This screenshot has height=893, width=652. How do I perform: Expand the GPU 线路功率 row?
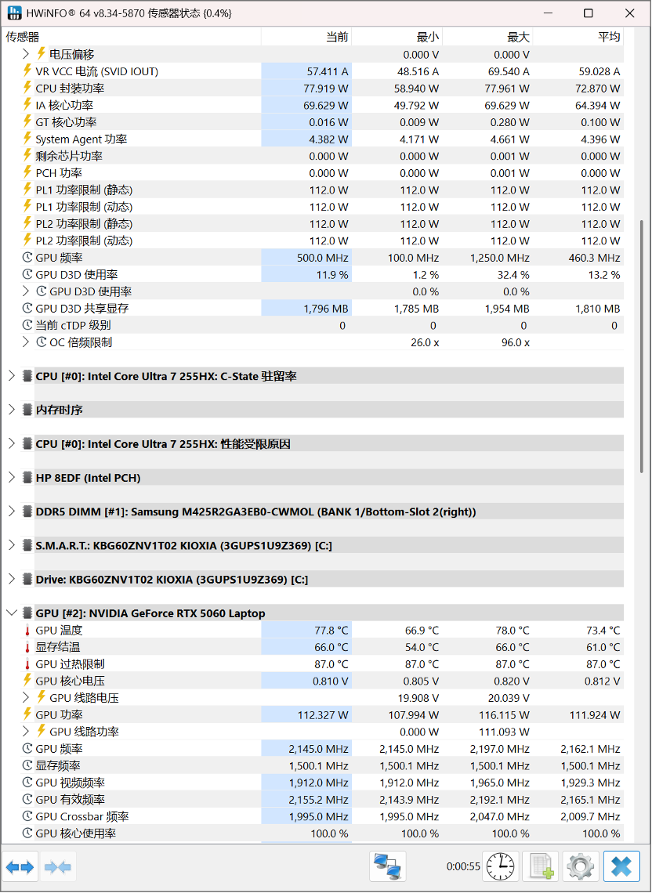coord(26,732)
